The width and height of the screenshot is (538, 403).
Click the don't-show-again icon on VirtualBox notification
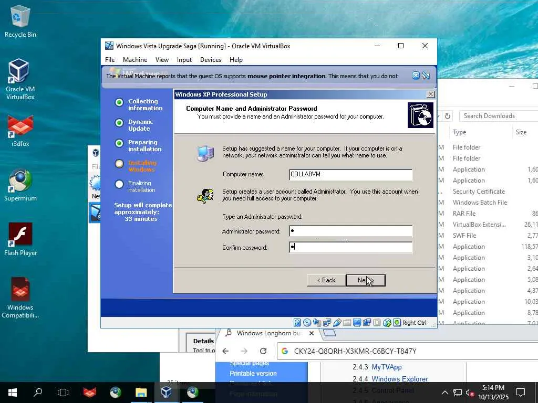(426, 76)
